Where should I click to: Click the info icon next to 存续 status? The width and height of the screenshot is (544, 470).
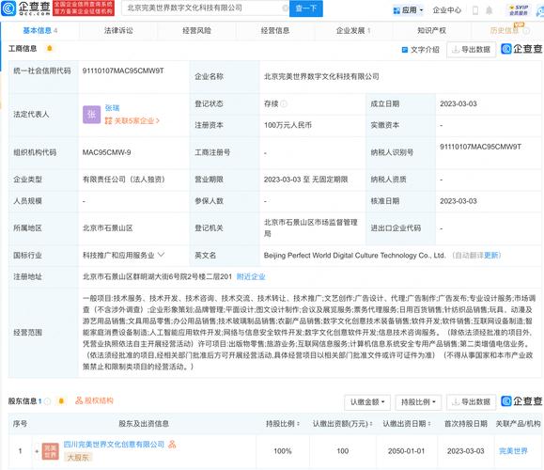[x=284, y=103]
